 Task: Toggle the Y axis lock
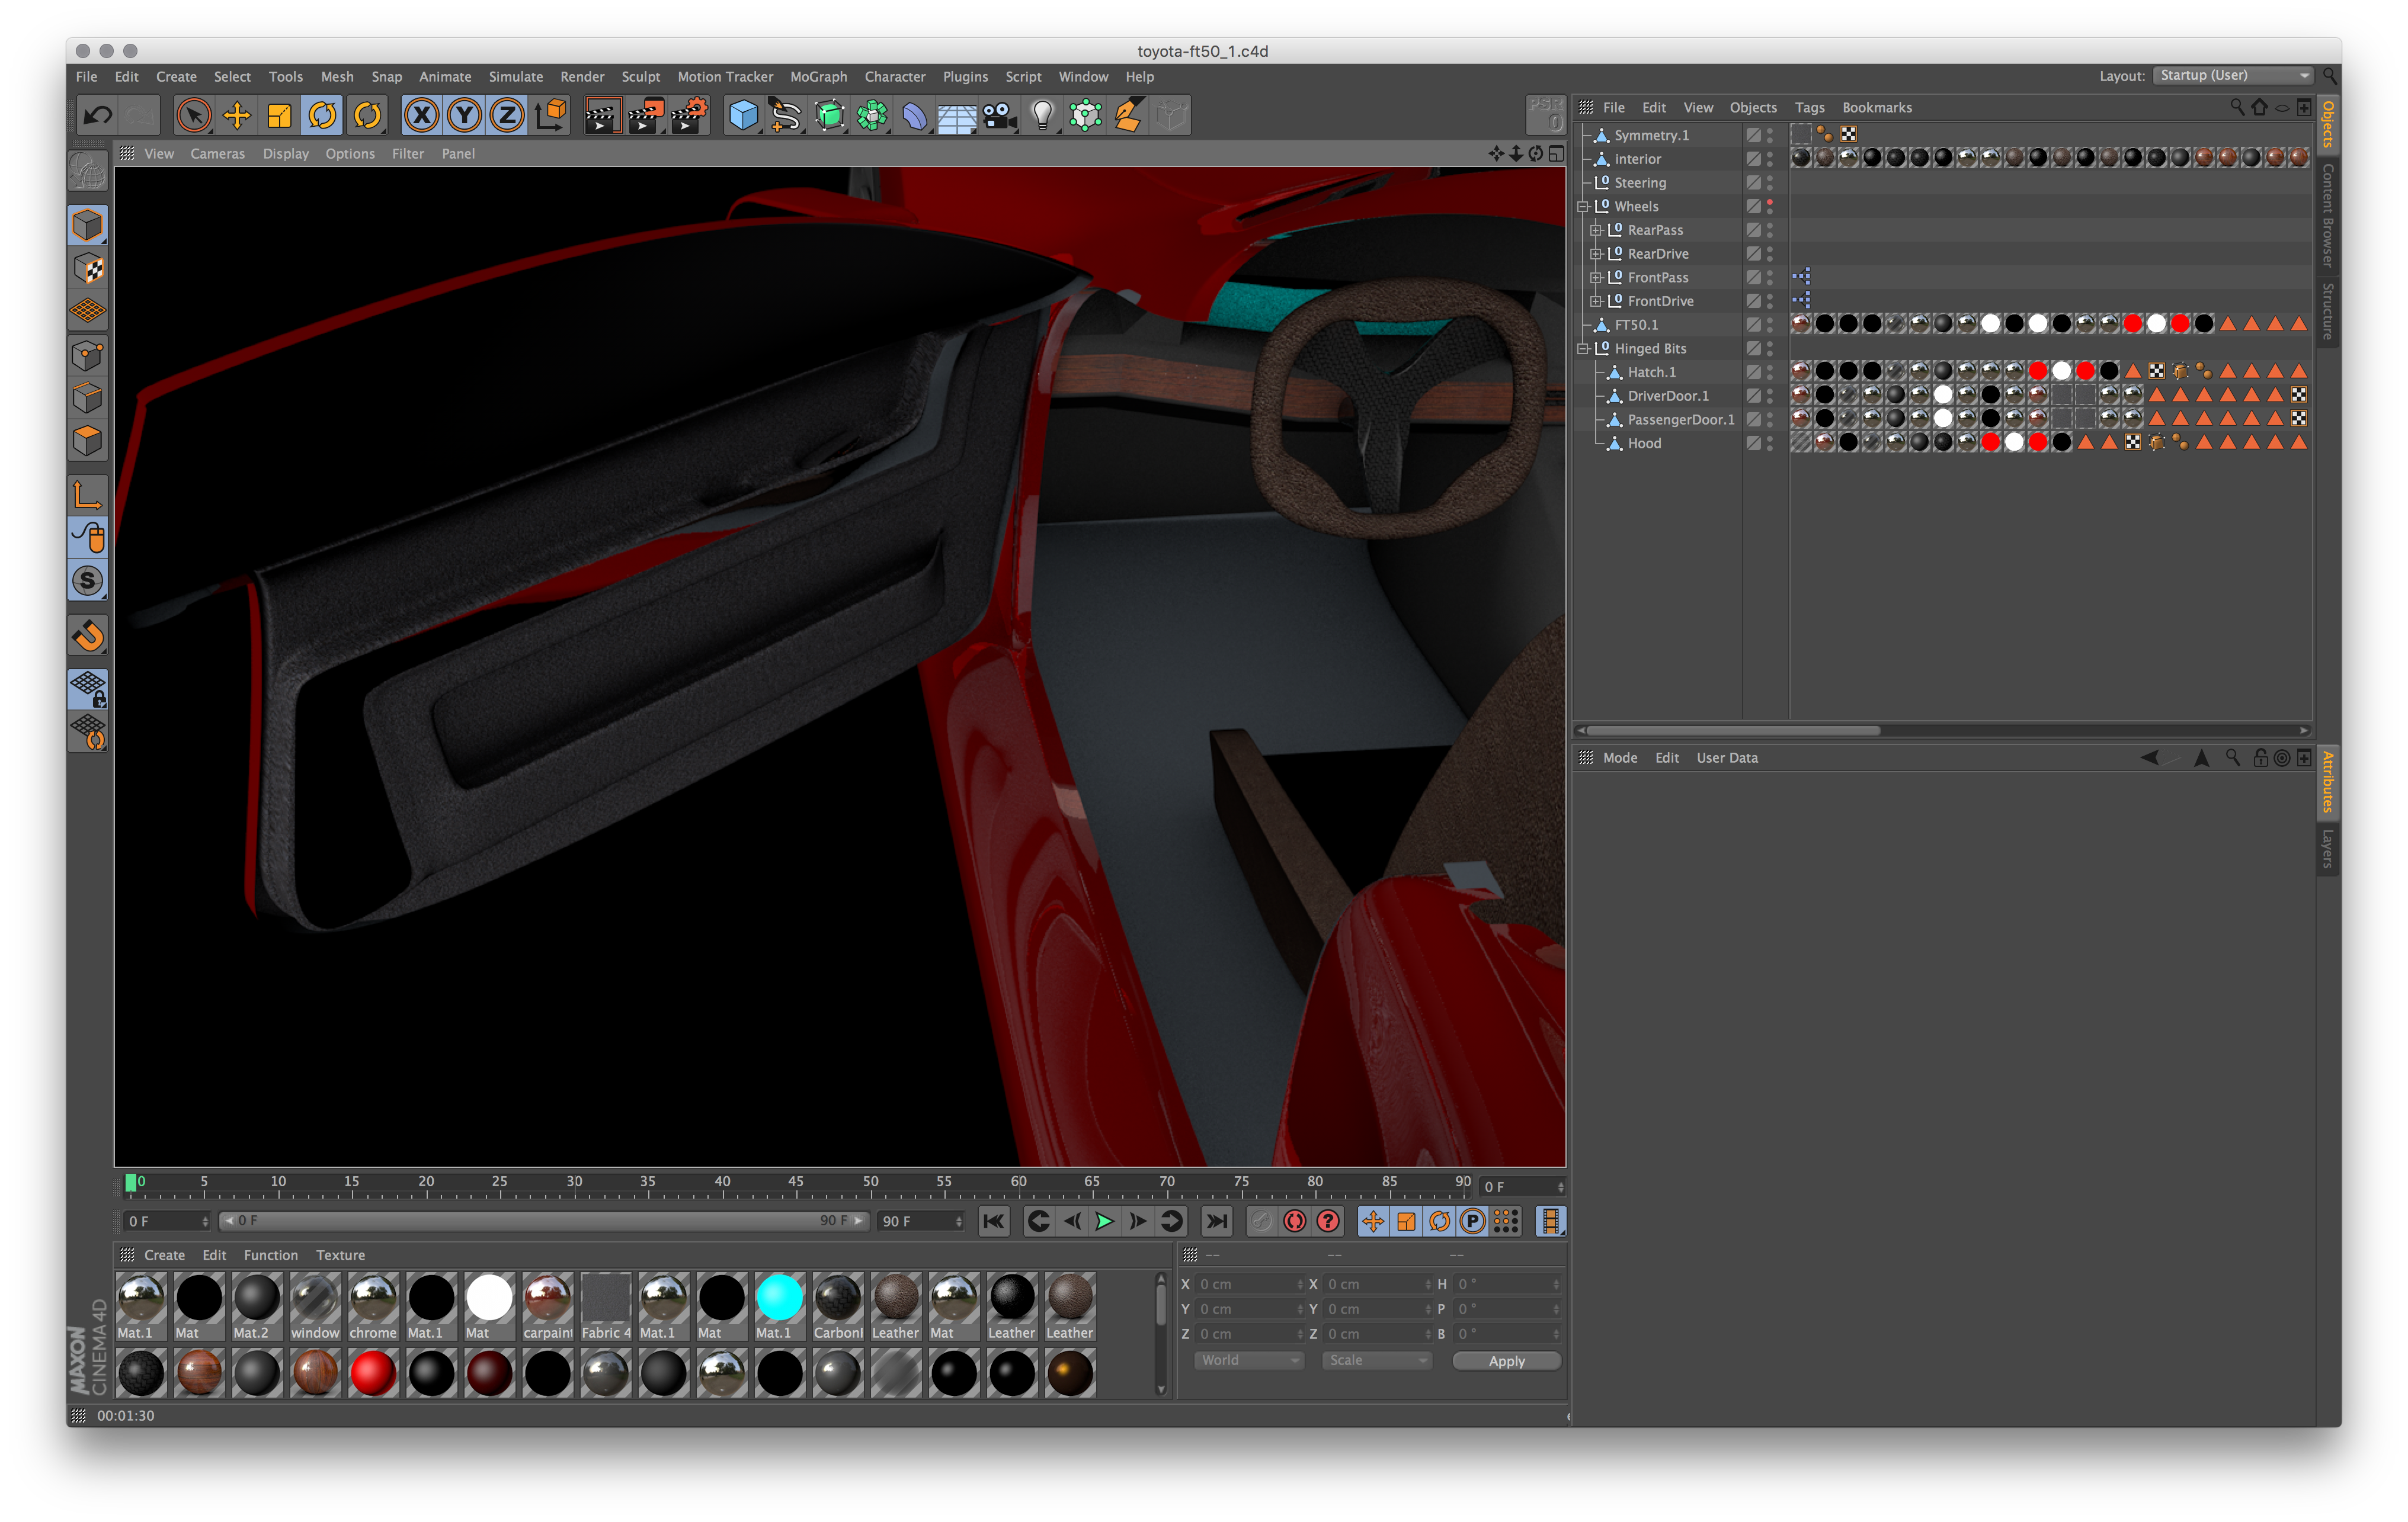pos(464,116)
